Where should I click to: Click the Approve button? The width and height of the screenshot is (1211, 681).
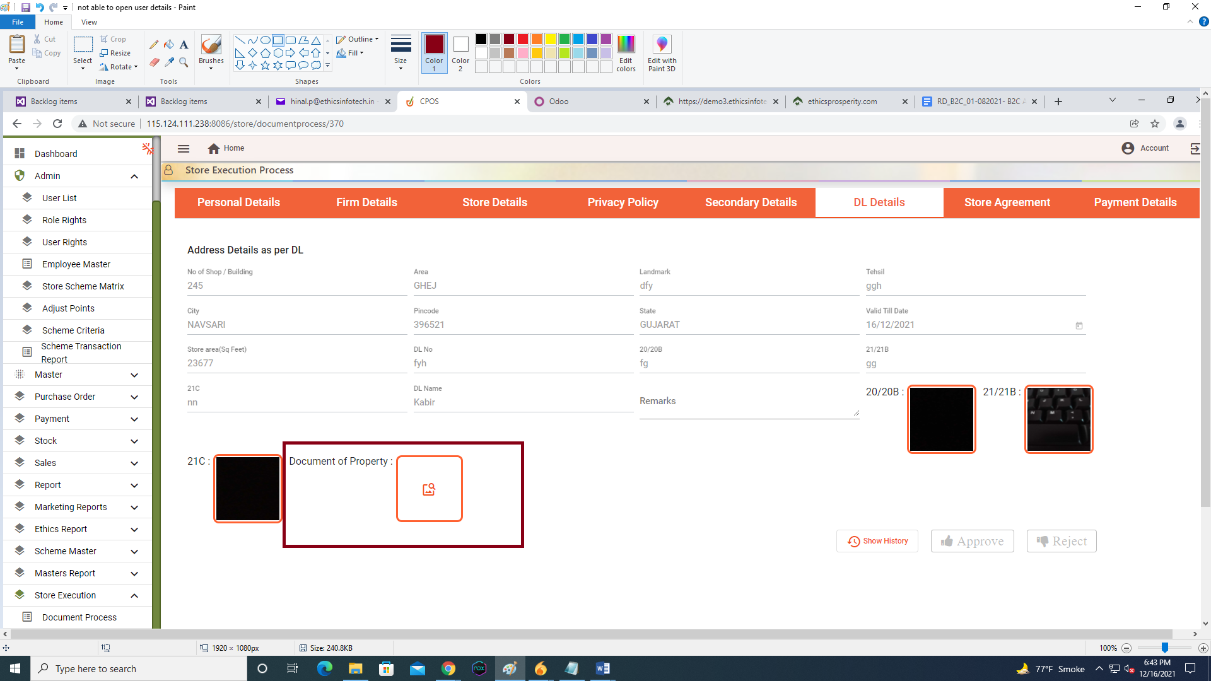click(x=972, y=541)
